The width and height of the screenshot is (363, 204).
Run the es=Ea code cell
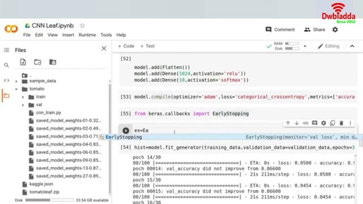(x=126, y=131)
